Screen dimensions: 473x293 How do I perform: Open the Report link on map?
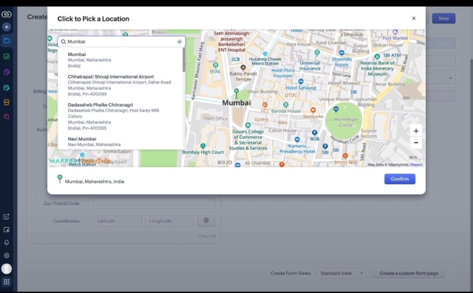tap(417, 165)
